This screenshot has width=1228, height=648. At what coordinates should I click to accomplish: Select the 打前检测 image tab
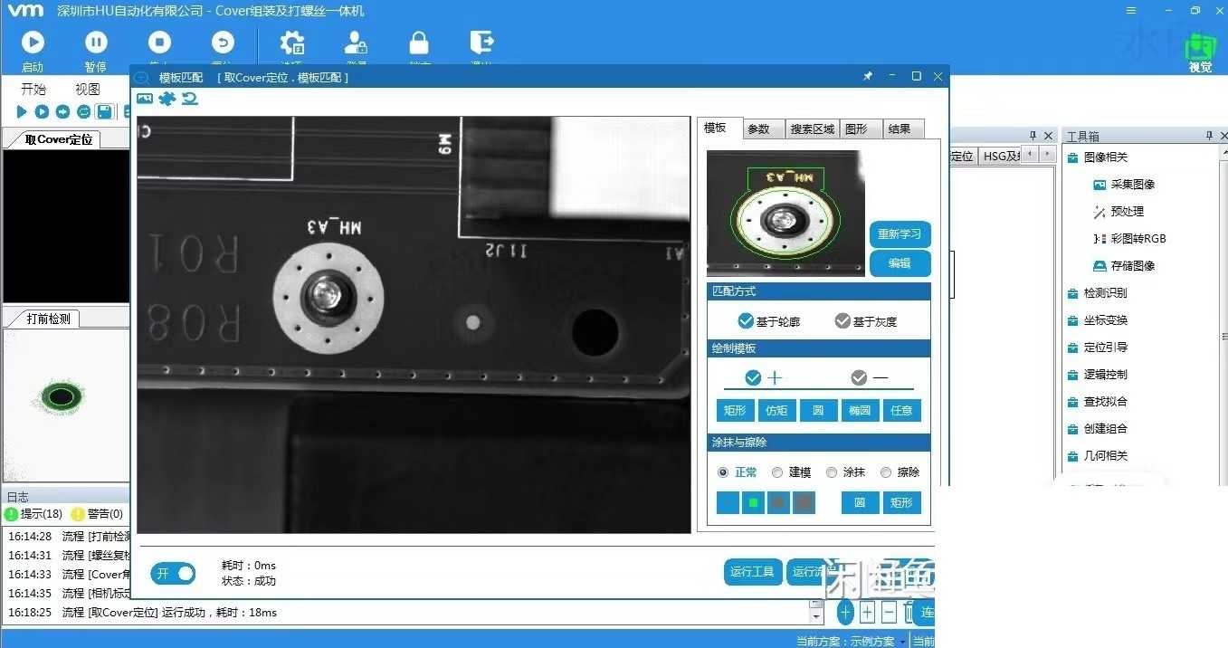49,319
